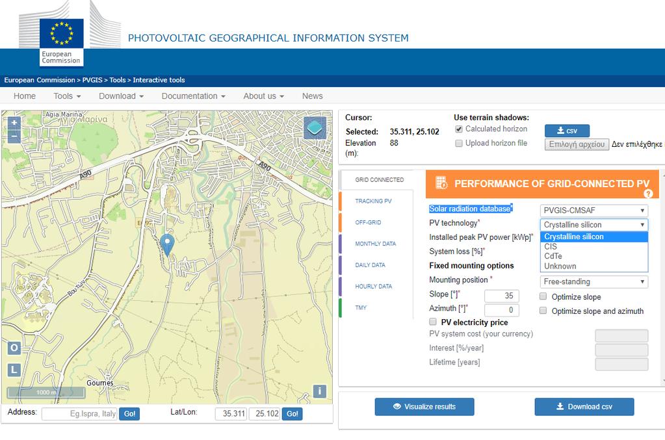Open the News page
Viewport: 665px width, 440px height.
(x=313, y=96)
